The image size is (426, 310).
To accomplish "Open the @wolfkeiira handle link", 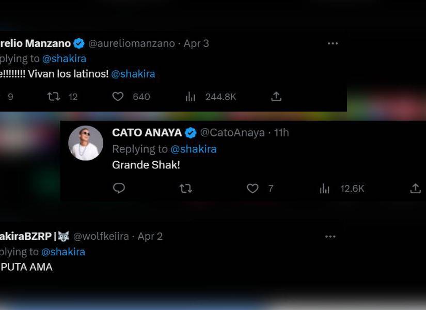I will click(101, 236).
